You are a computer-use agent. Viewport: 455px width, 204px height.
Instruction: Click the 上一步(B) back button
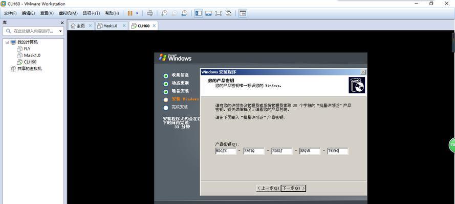click(268, 188)
